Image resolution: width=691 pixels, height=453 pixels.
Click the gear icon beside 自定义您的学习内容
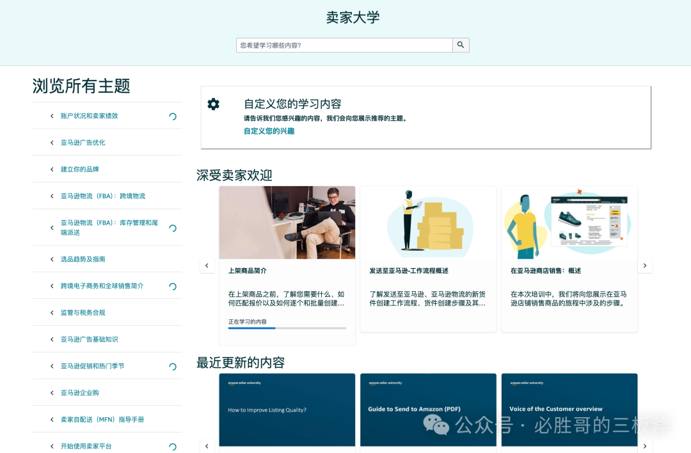coord(213,104)
